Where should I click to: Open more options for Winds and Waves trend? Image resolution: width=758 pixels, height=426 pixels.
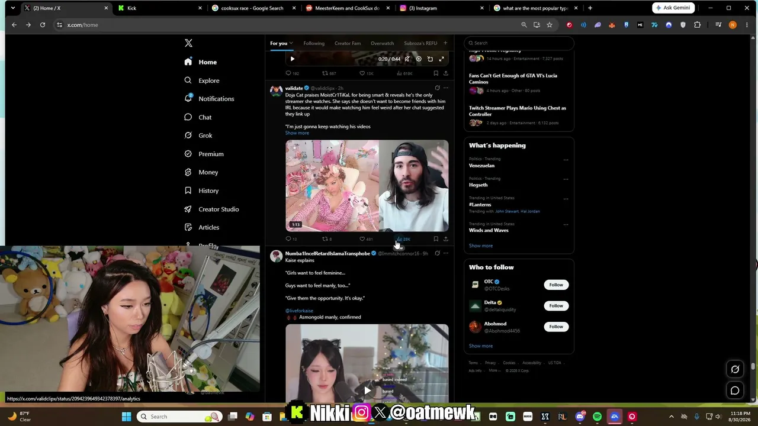tap(566, 225)
